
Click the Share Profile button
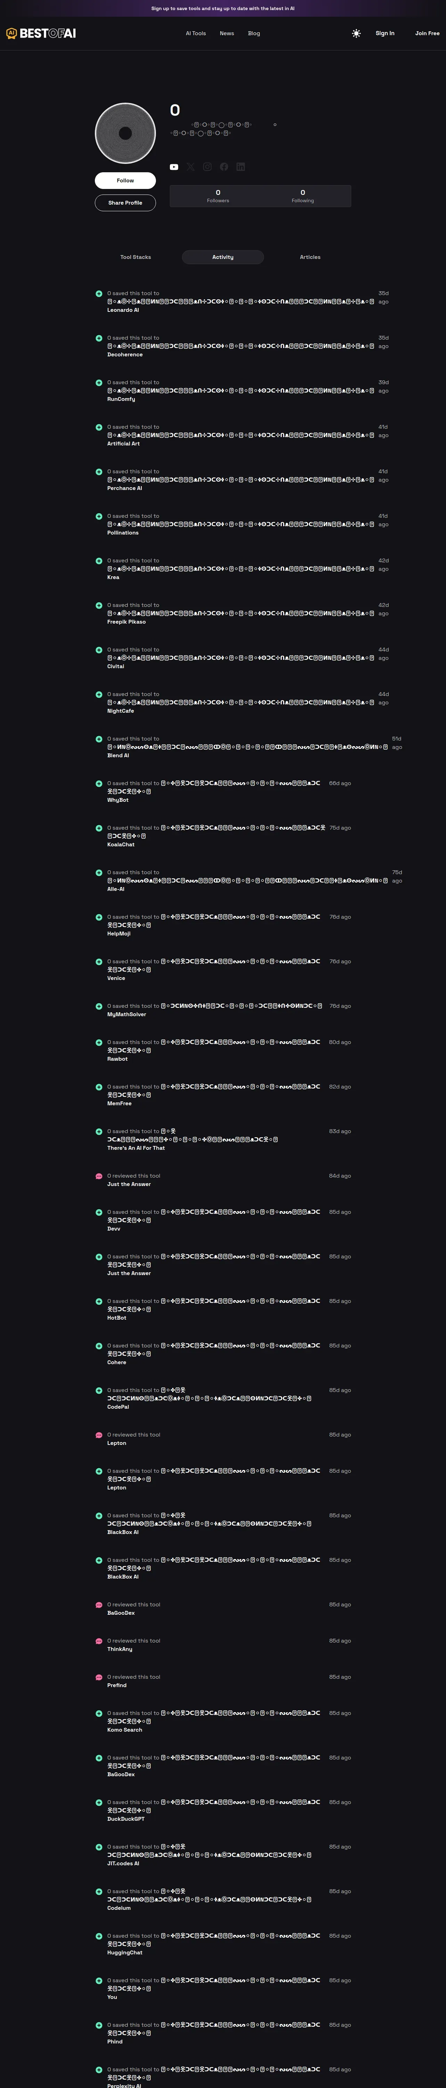[125, 203]
